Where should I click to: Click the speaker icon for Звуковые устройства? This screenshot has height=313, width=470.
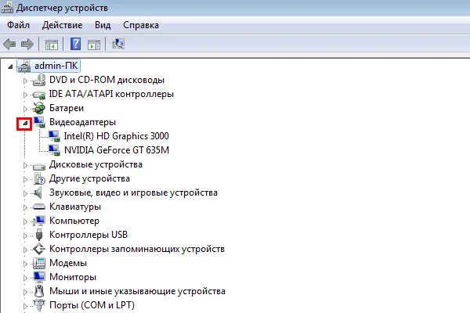38,192
